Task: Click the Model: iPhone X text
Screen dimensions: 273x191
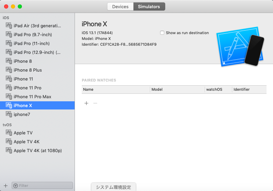Action: (96, 39)
